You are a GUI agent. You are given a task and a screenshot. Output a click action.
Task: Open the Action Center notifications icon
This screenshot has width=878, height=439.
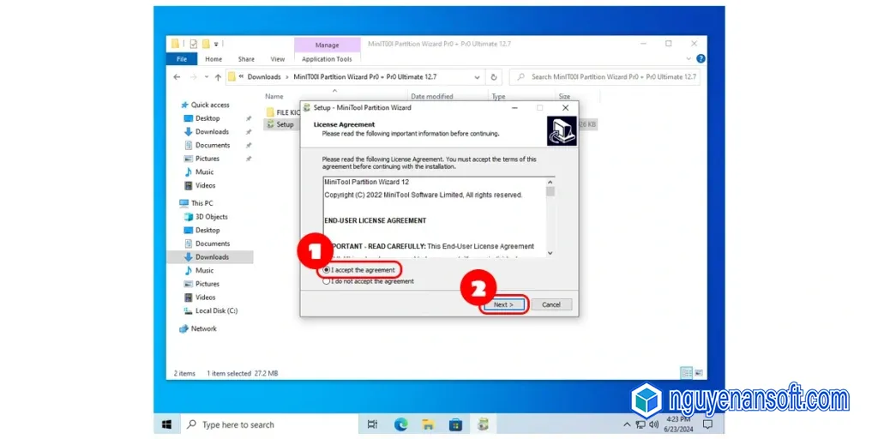tap(707, 424)
